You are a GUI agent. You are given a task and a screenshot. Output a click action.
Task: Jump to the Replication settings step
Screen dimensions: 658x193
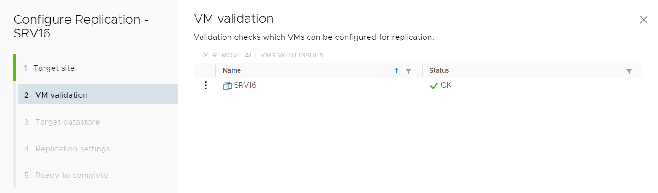[72, 149]
